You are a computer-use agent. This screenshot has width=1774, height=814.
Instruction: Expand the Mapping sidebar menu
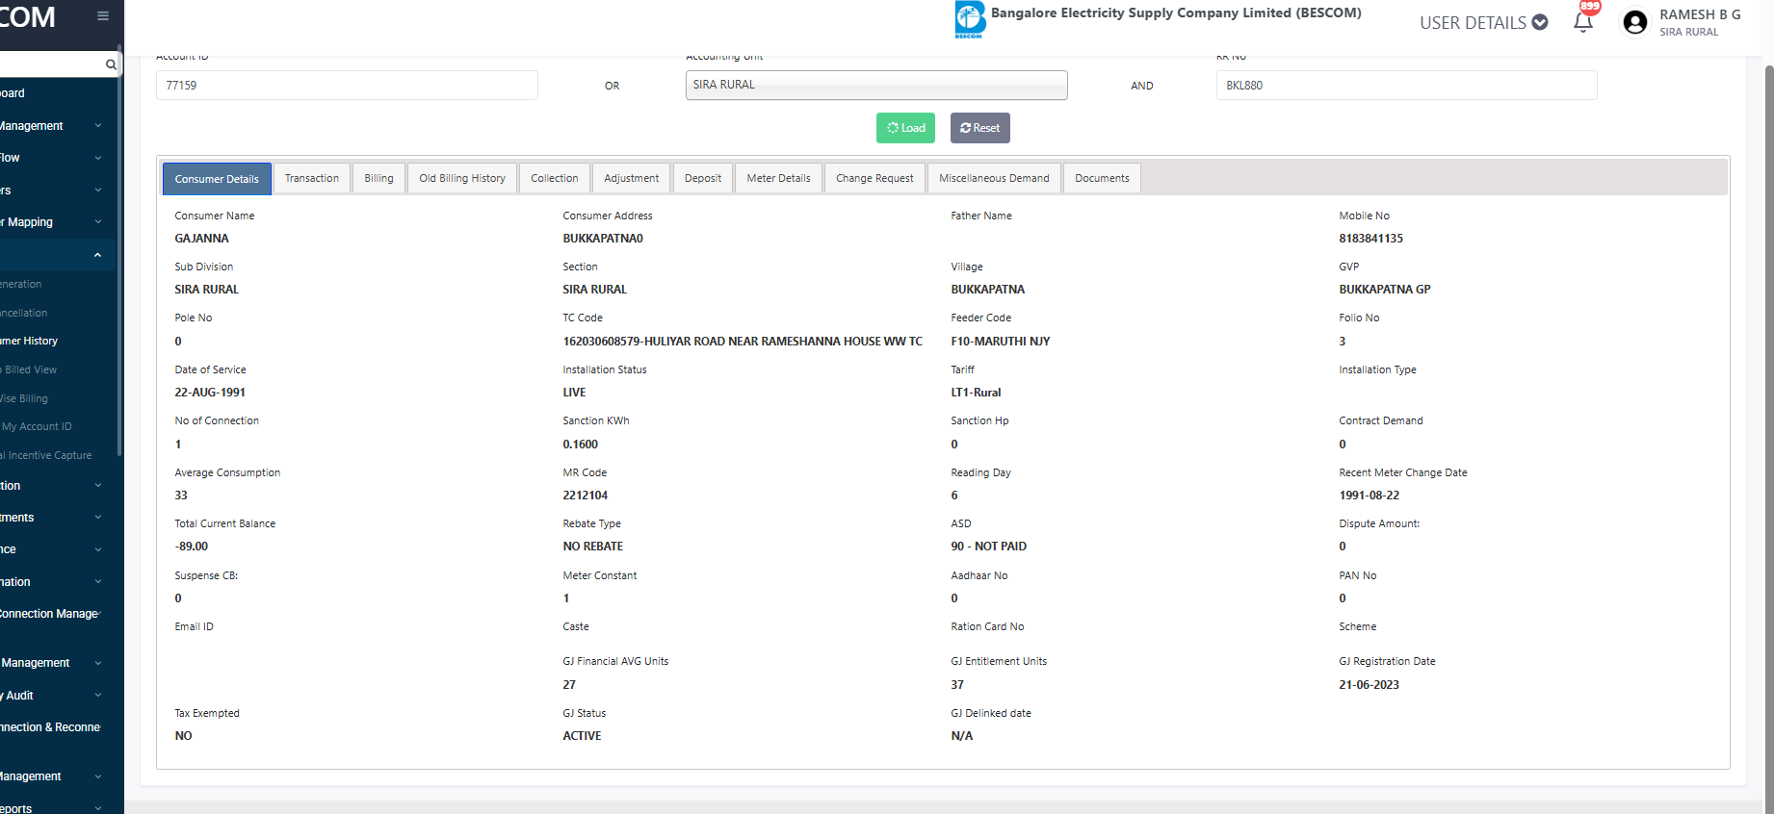pos(58,222)
